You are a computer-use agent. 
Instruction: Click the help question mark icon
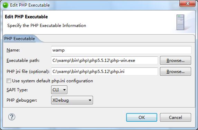tap(12, 117)
